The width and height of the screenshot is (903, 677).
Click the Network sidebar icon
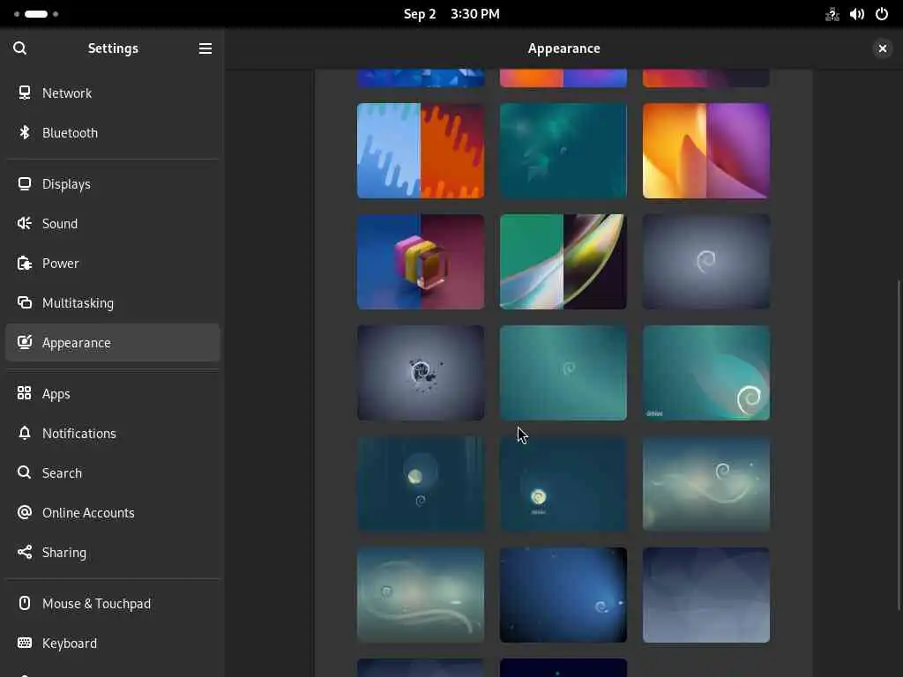click(x=24, y=93)
